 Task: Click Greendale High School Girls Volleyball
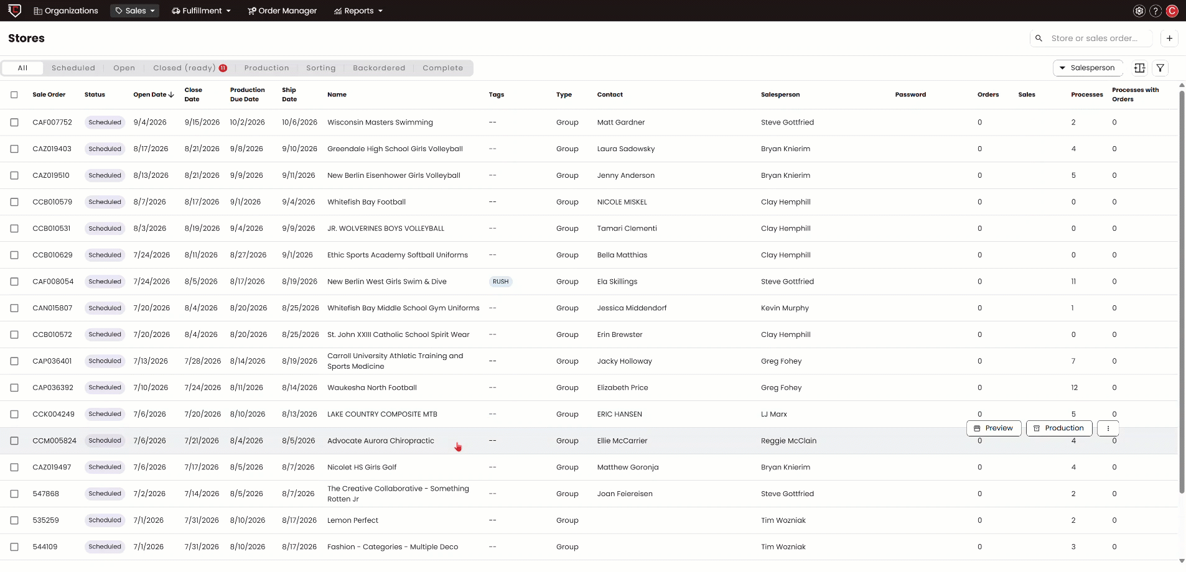tap(395, 149)
